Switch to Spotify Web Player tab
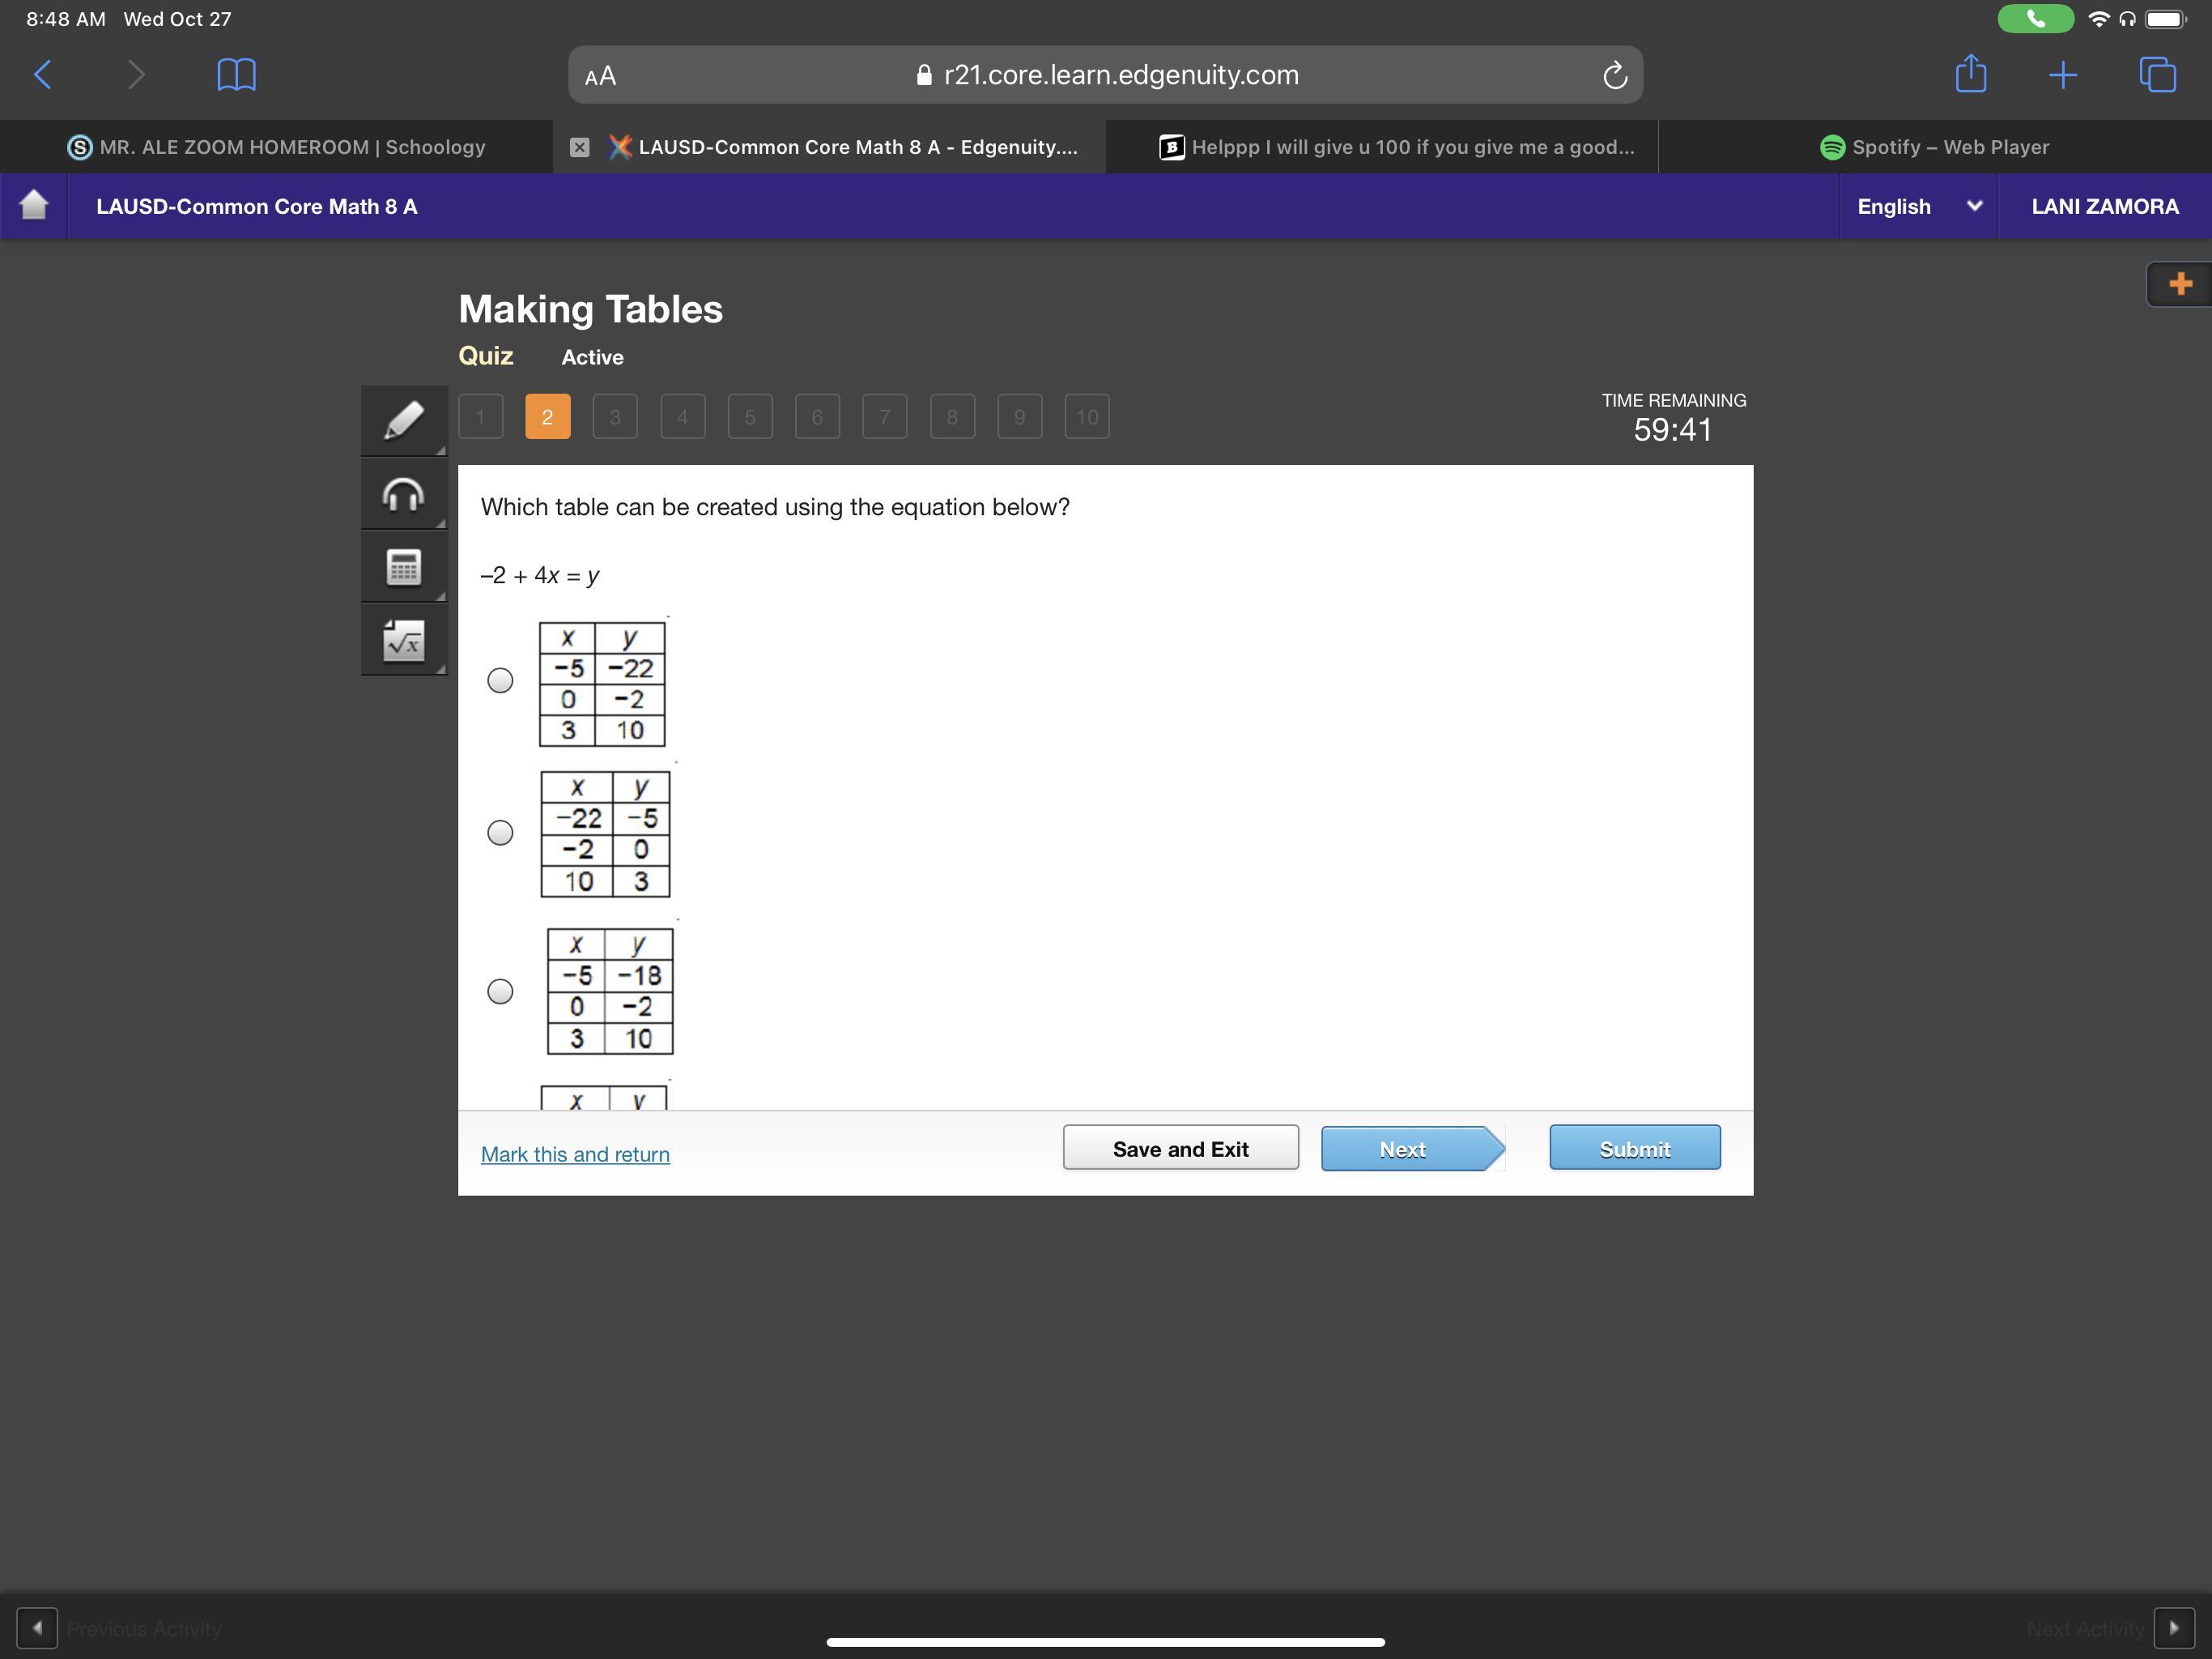Viewport: 2212px width, 1659px height. (x=1934, y=147)
